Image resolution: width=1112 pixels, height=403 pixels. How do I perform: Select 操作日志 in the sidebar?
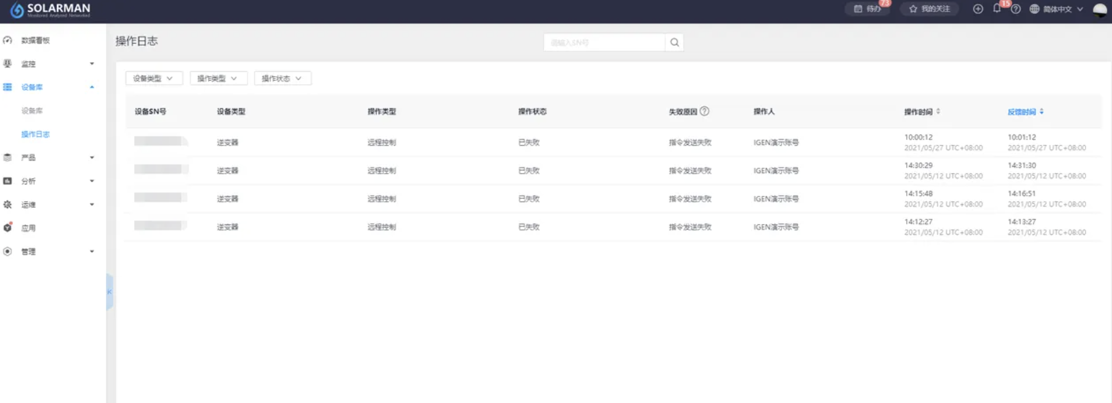(x=35, y=135)
